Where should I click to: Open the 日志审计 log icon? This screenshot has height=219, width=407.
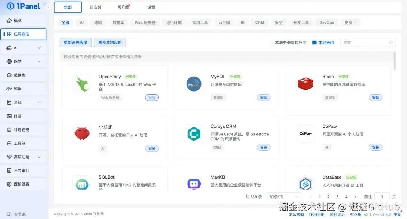coord(9,170)
